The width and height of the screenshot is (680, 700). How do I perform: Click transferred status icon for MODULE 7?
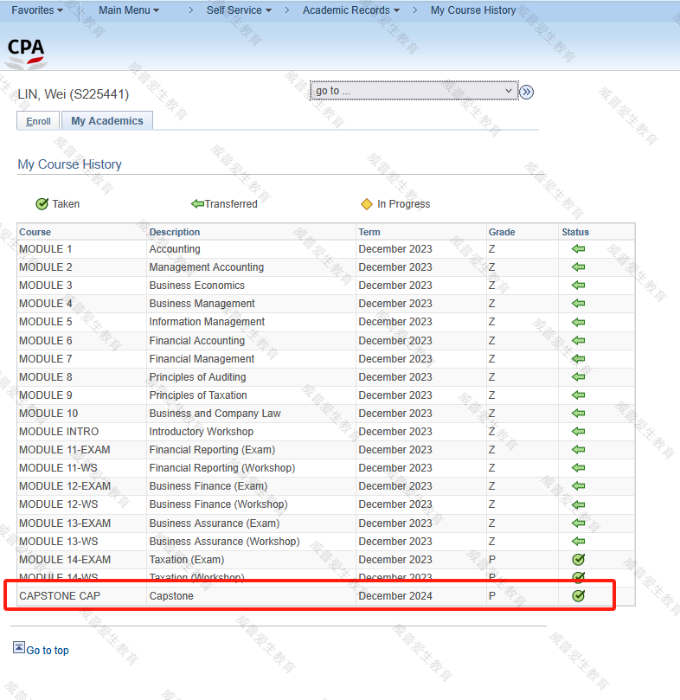578,358
